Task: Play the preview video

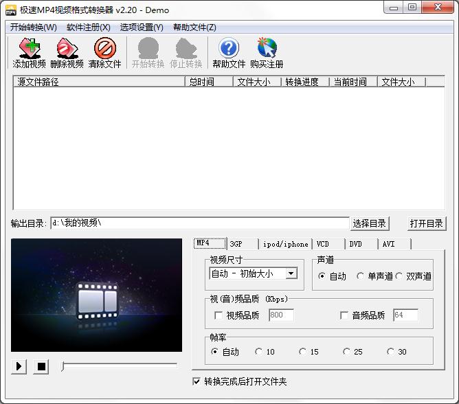Action: (19, 366)
